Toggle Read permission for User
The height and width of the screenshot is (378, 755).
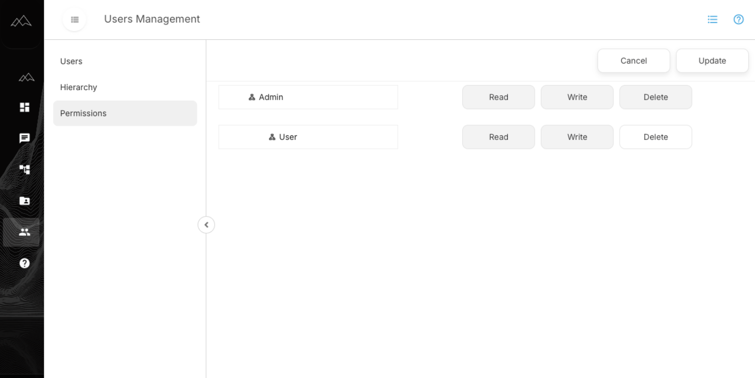coord(498,137)
